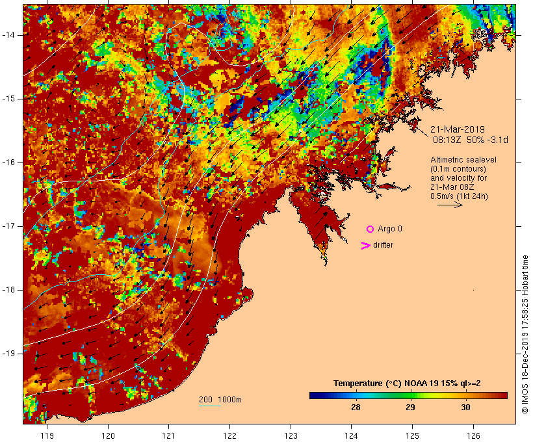
Task: Click the magenta Argo 0 circle marker
Action: tap(370, 229)
